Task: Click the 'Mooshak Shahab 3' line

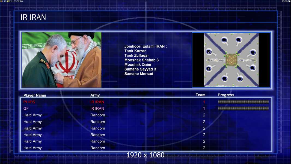Action: 141,60
